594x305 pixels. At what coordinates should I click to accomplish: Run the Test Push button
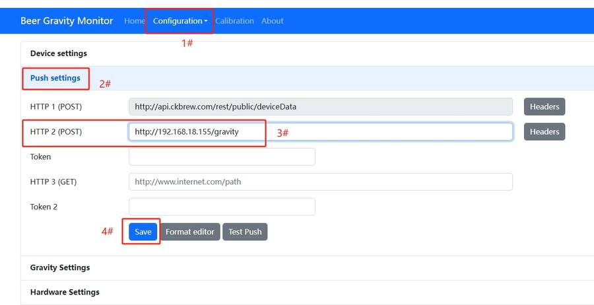point(245,232)
